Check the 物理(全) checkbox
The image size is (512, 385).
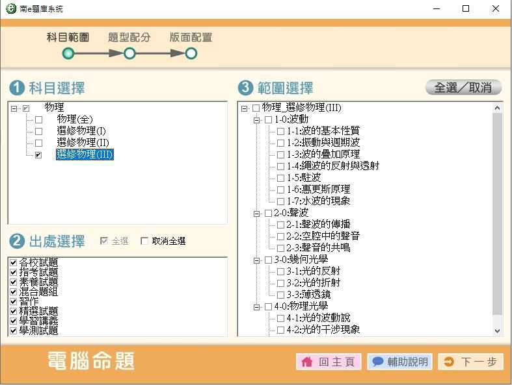click(38, 119)
